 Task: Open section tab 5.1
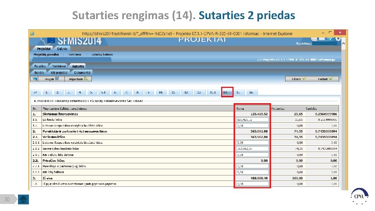[x=103, y=92]
